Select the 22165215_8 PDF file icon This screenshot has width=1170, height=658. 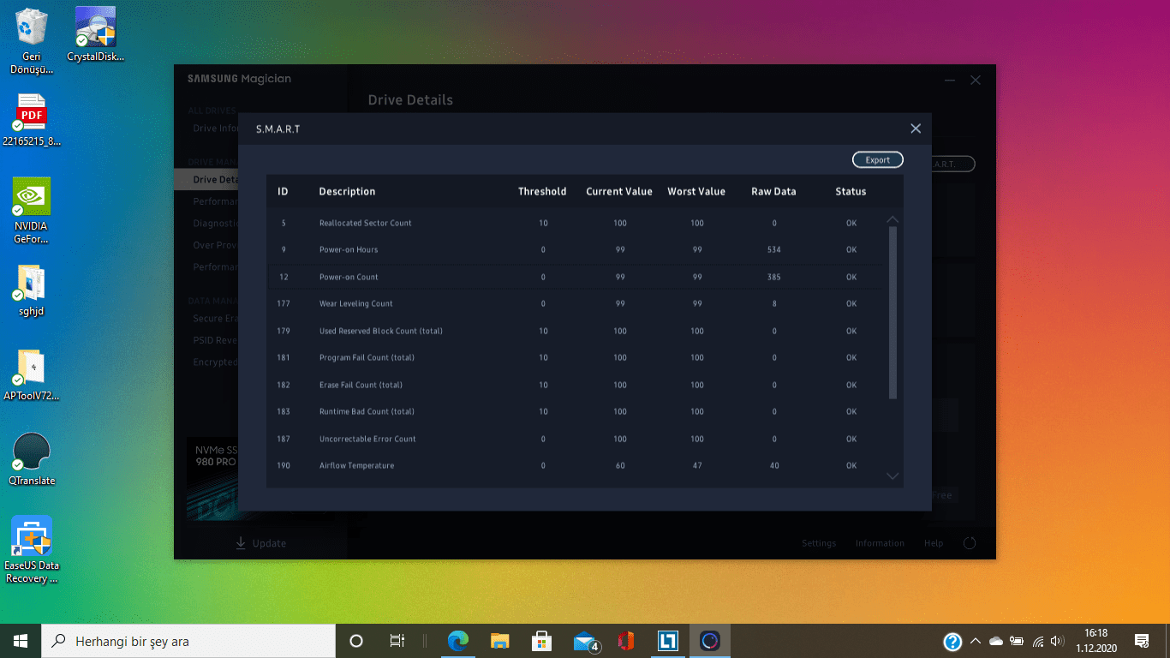click(32, 120)
